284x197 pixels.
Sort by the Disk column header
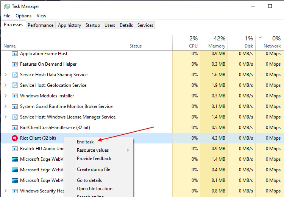coord(242,42)
